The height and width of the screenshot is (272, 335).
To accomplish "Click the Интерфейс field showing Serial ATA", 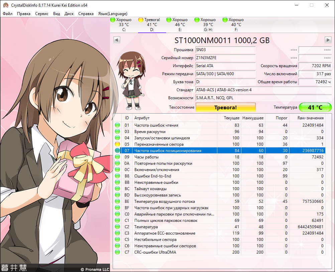I will tap(226, 66).
